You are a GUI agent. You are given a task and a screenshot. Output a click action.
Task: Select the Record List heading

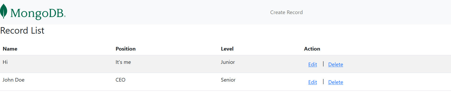tap(22, 30)
